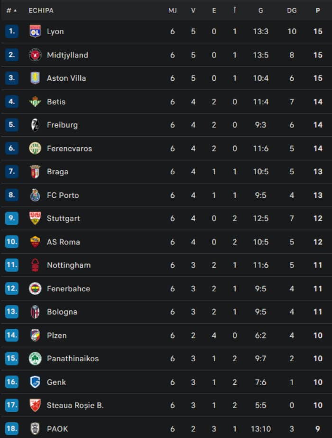Screen dimensions: 332x438
Task: Click the Lyon club crest icon
Action: (x=35, y=31)
